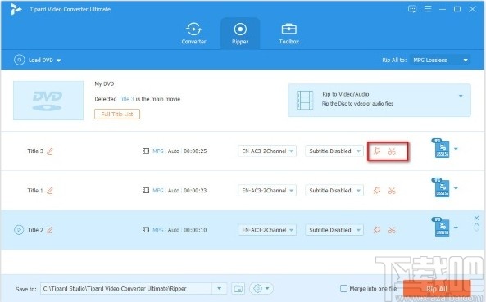Select the Title 1 row name
The height and width of the screenshot is (302, 486).
point(35,191)
